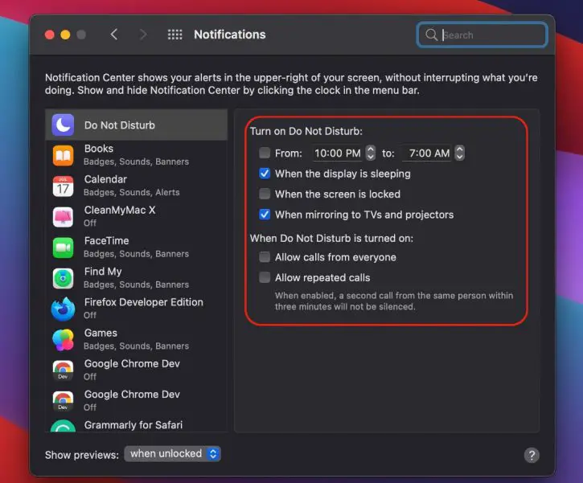Screen dimensions: 583x483
Task: Select the Calendar row
Action: click(x=136, y=186)
